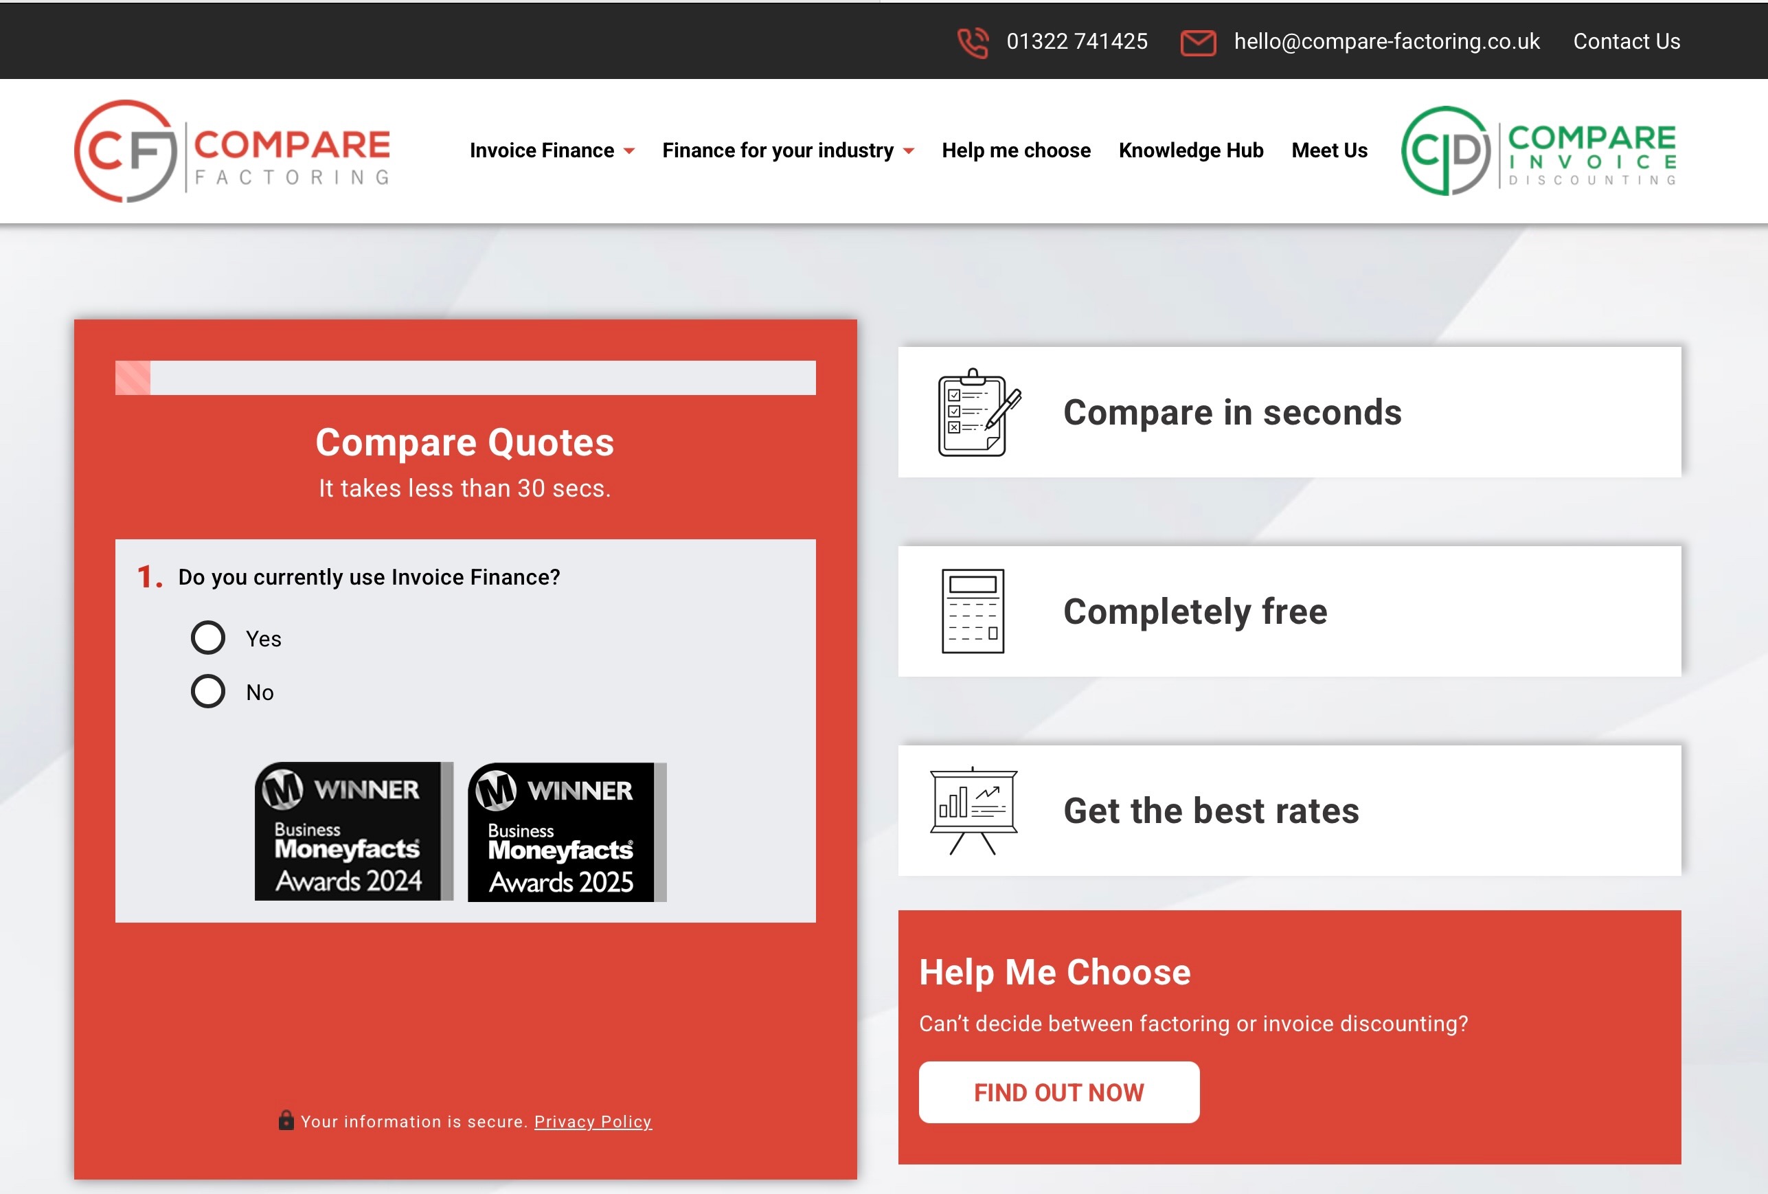Click the envelope email icon
This screenshot has width=1768, height=1194.
(1197, 42)
